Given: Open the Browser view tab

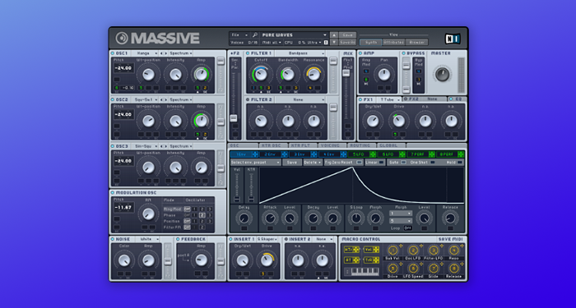Looking at the screenshot, I should 417,43.
